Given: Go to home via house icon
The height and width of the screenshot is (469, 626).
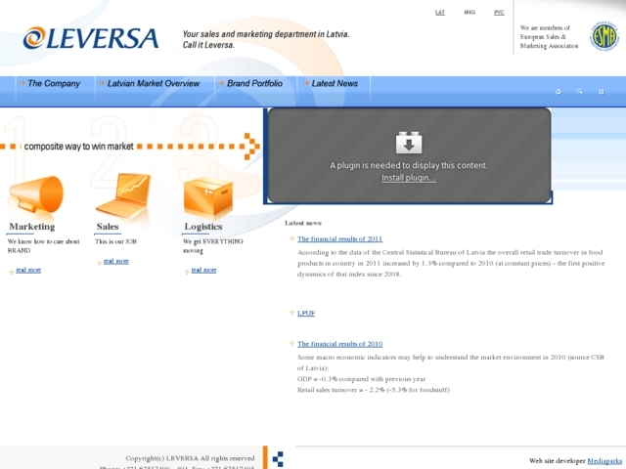Looking at the screenshot, I should pyautogui.click(x=559, y=92).
